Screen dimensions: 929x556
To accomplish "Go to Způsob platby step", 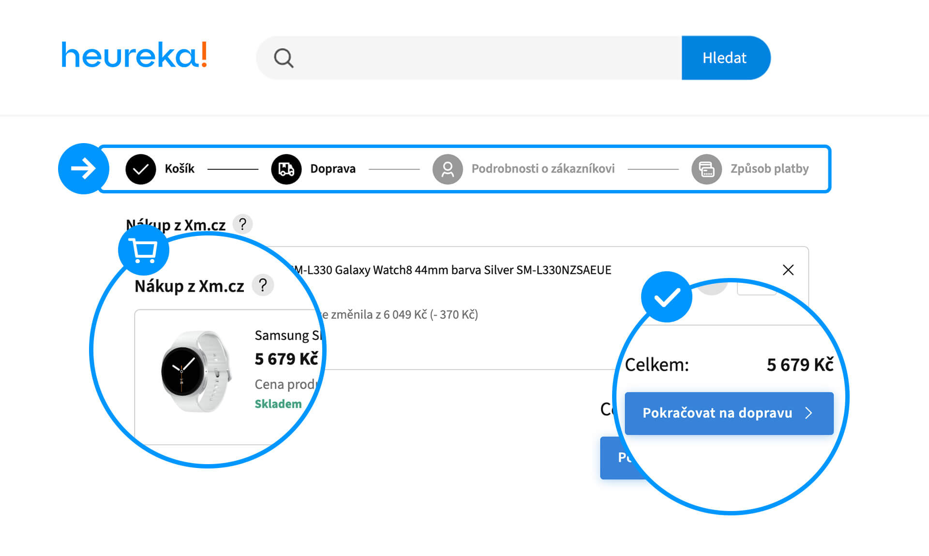I will 769,169.
